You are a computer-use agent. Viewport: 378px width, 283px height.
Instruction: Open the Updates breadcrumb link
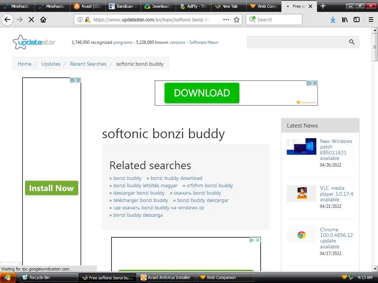click(x=51, y=64)
